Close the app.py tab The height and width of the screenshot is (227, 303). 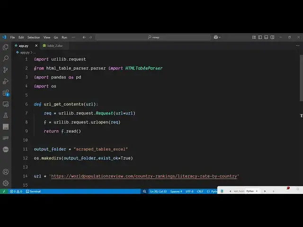click(36, 46)
